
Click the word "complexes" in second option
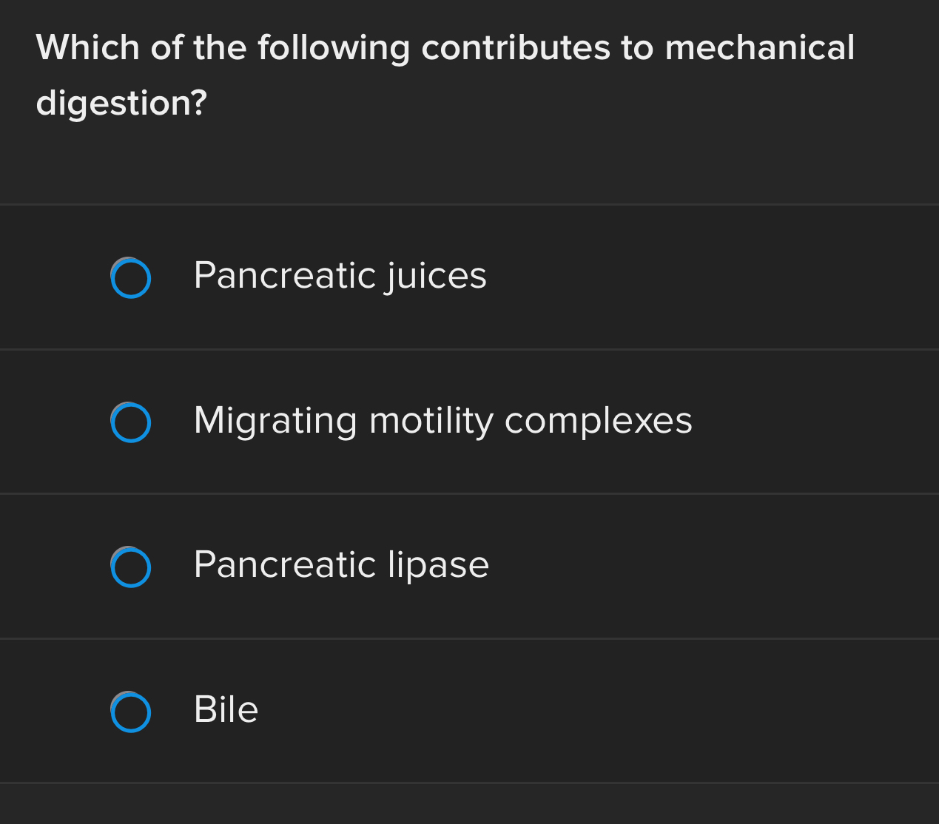[x=598, y=421]
